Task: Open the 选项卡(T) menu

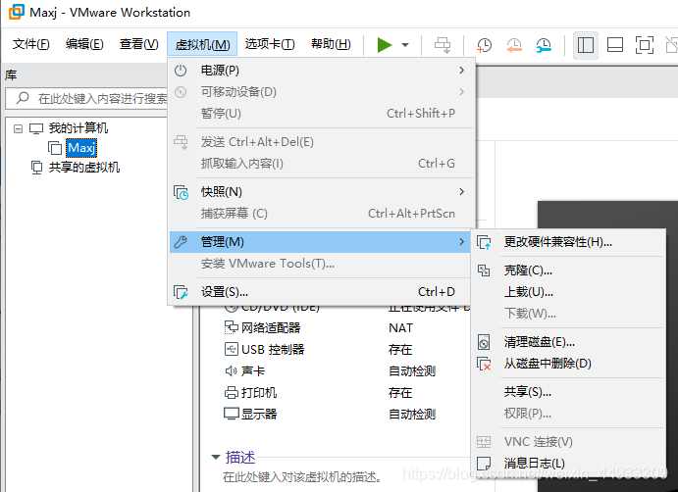Action: pyautogui.click(x=270, y=44)
